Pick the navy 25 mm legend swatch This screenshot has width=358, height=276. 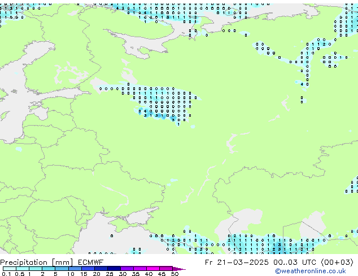[115, 269]
